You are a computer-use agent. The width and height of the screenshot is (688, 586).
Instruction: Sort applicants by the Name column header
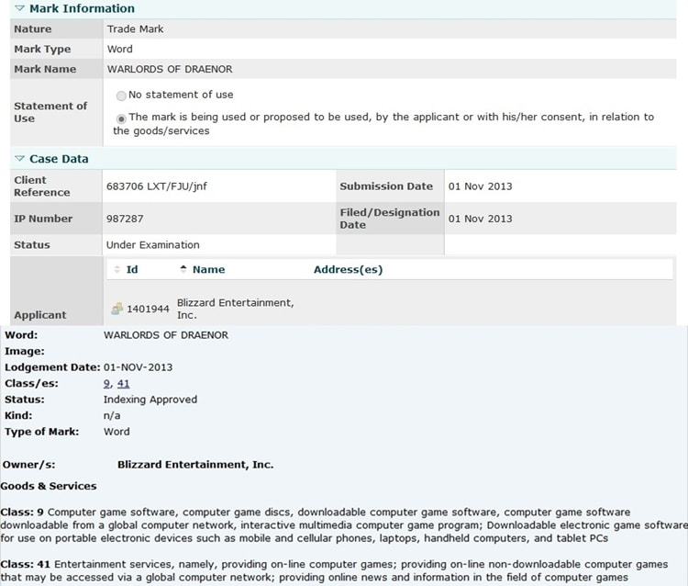tap(208, 270)
